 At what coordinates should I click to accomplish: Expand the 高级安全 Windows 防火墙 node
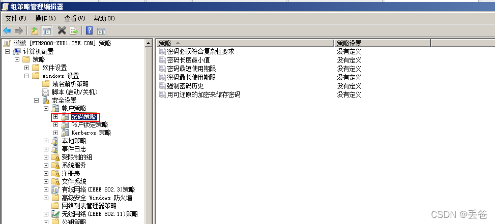click(46, 198)
